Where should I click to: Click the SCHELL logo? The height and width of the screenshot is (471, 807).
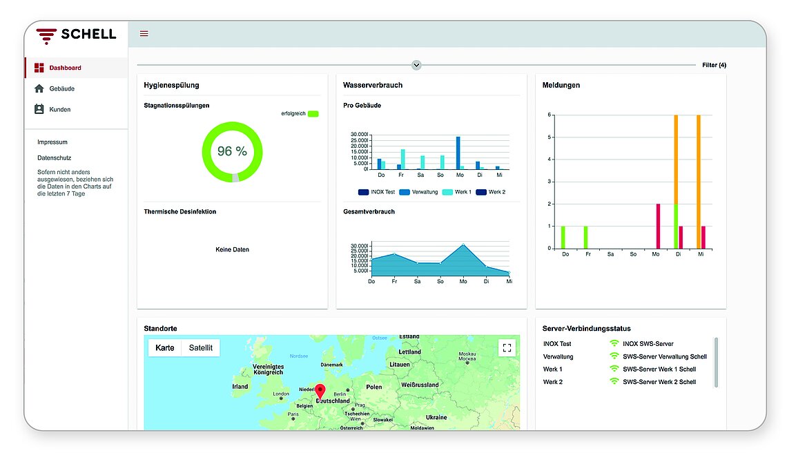pos(77,35)
